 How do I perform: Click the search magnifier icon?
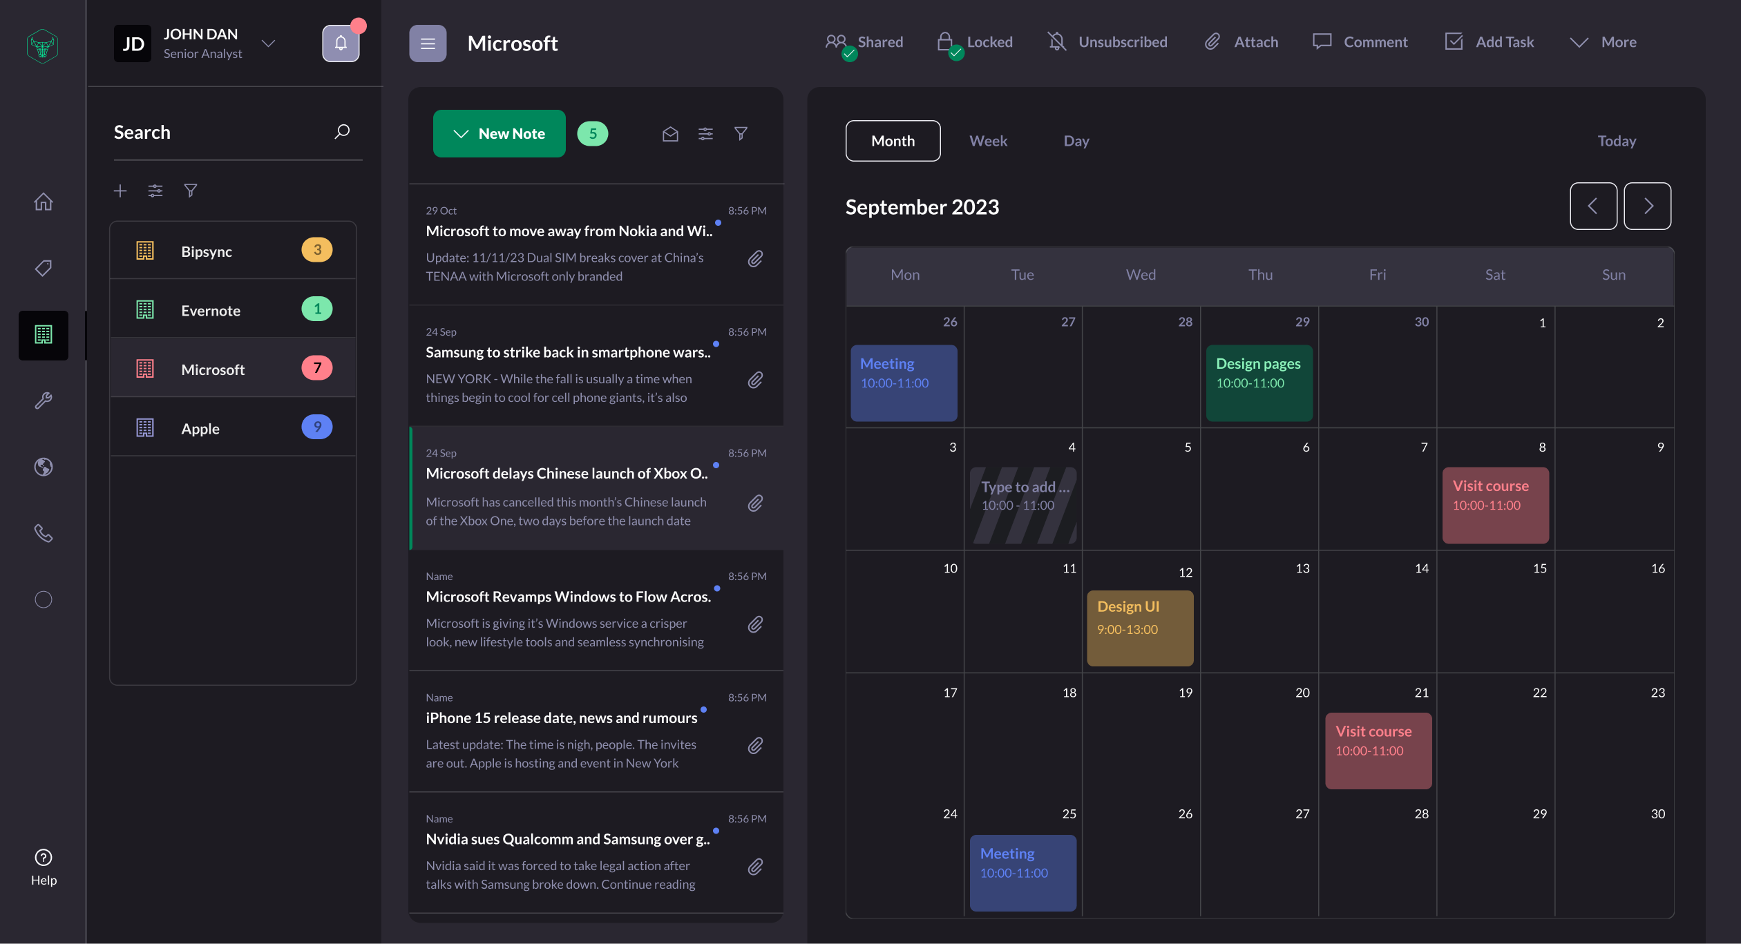tap(342, 131)
